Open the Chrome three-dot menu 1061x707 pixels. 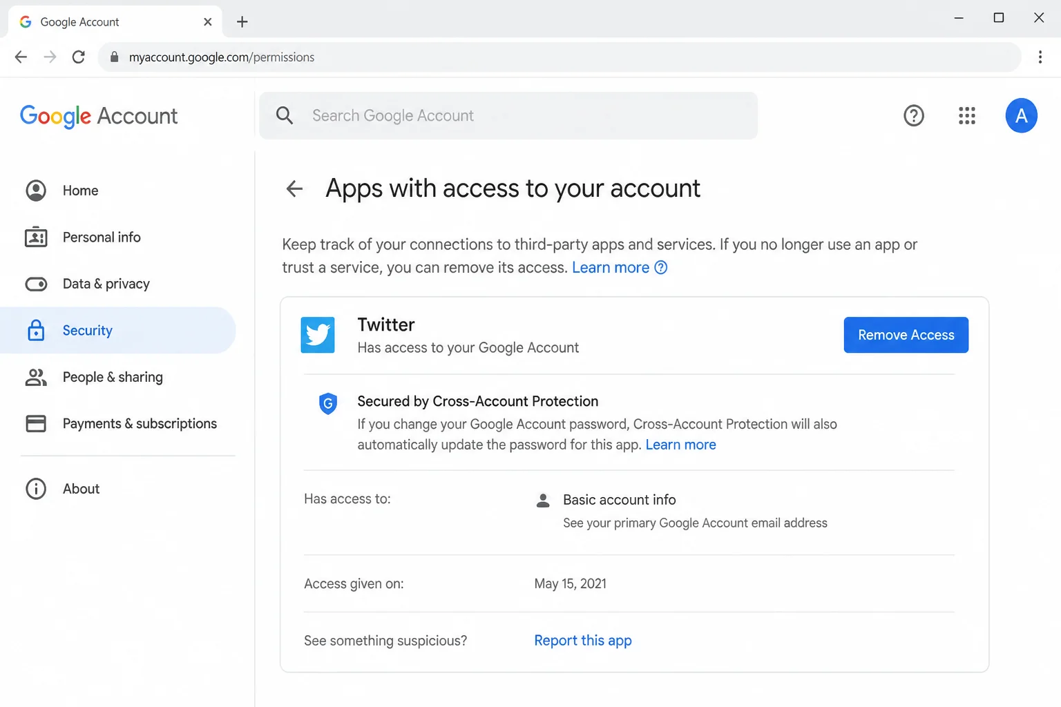[x=1040, y=57]
